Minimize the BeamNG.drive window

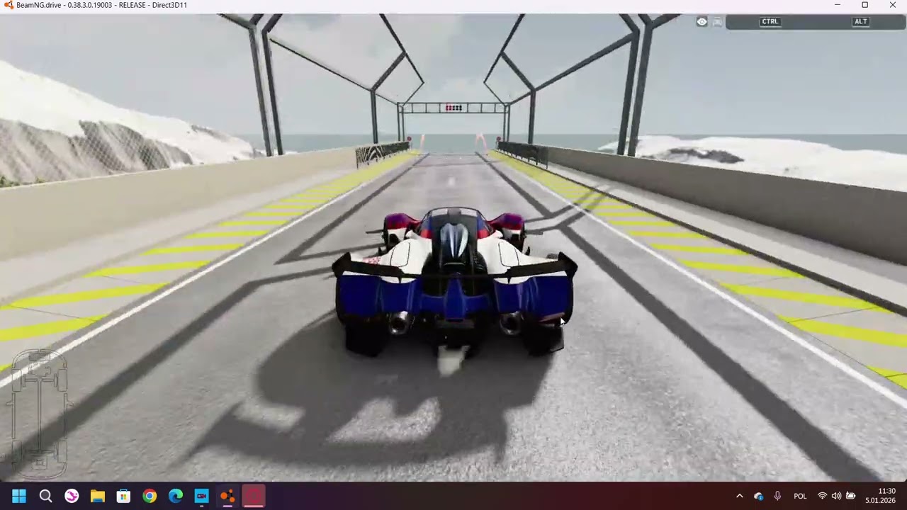pyautogui.click(x=837, y=5)
